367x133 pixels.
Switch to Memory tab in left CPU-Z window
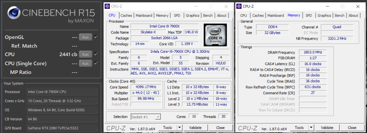(x=162, y=16)
